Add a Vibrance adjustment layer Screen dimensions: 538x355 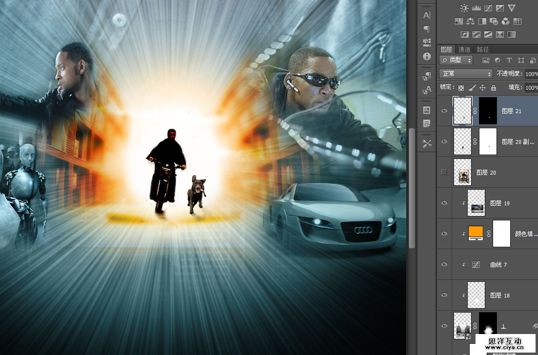512,8
